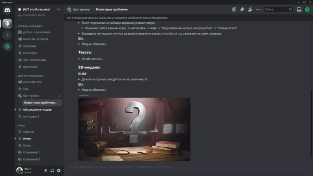Show the member list icon
This screenshot has width=313, height=176.
pyautogui.click(x=250, y=10)
